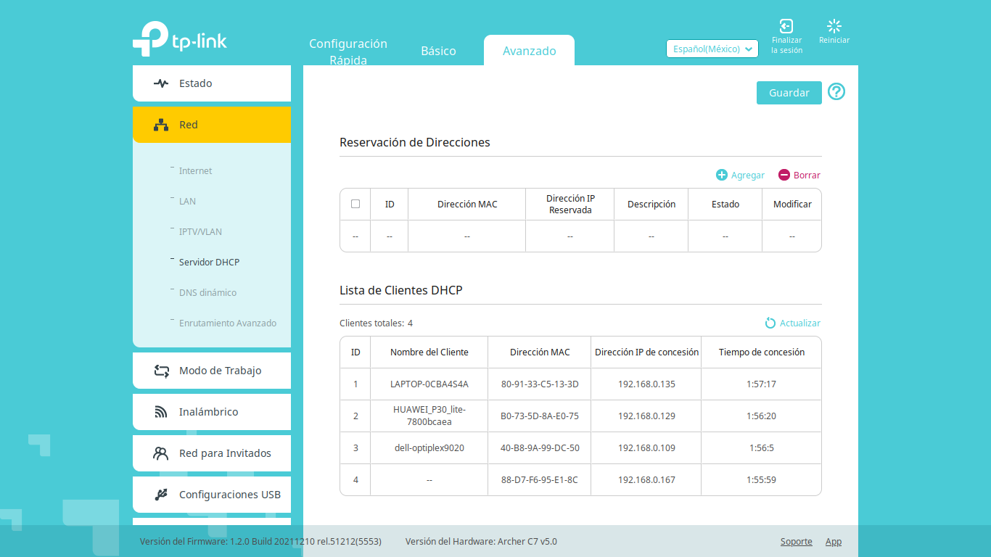Click the Finalizar la sesión logout icon
991x557 pixels.
coord(786,26)
